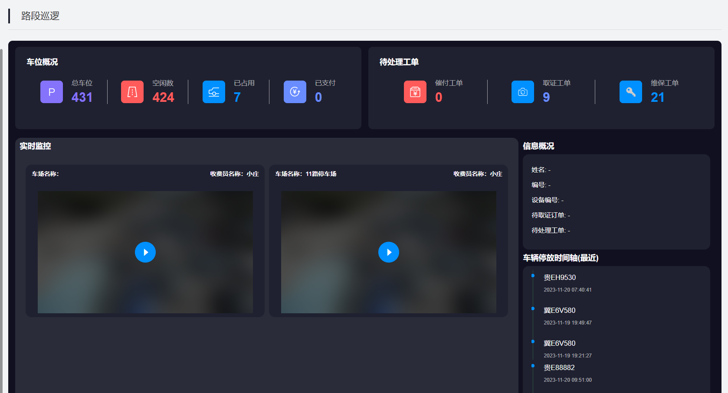Open the red payment reminder work order icon
The height and width of the screenshot is (393, 728).
(x=415, y=92)
